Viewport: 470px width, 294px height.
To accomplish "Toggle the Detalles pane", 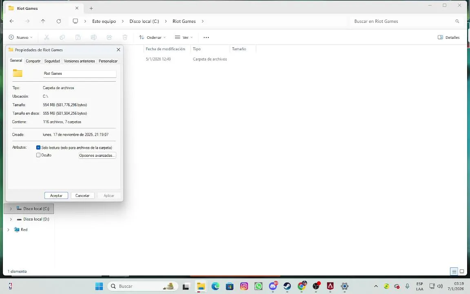I will pyautogui.click(x=448, y=37).
